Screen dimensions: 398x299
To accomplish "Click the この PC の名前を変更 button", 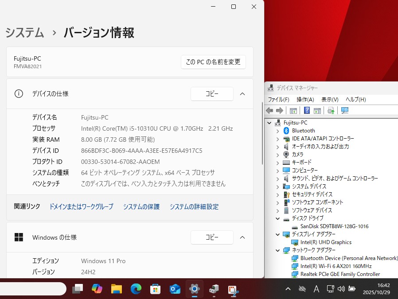I will (x=213, y=62).
